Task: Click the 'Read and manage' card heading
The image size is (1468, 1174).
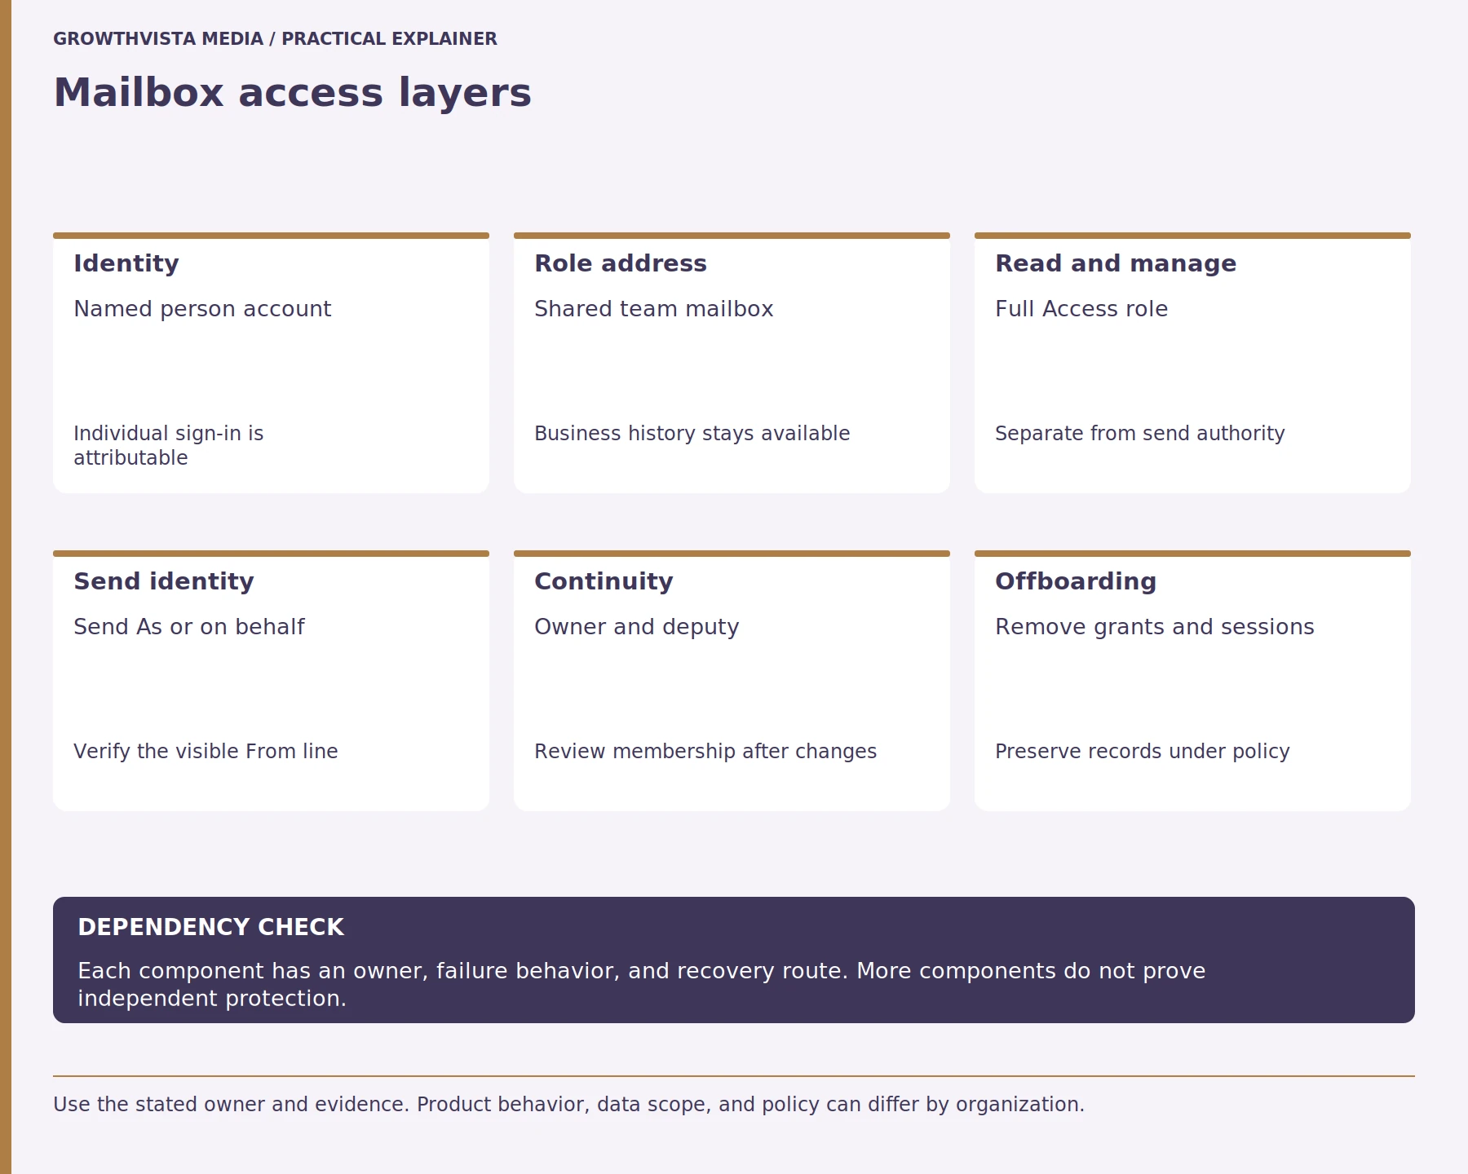Action: tap(1116, 263)
